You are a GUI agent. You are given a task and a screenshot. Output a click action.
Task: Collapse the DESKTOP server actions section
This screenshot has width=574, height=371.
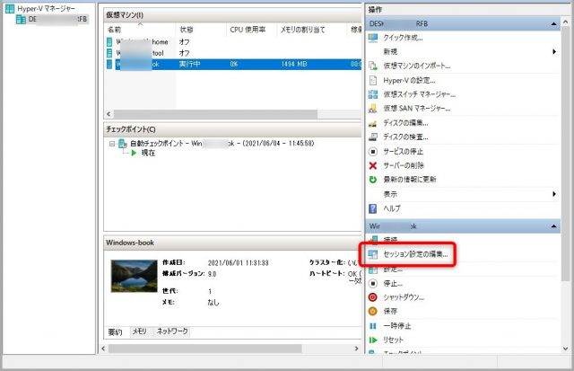point(554,24)
